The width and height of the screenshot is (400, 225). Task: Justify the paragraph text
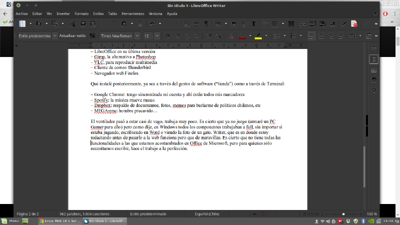click(x=340, y=36)
